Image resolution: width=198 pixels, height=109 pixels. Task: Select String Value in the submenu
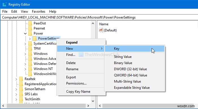(135, 57)
